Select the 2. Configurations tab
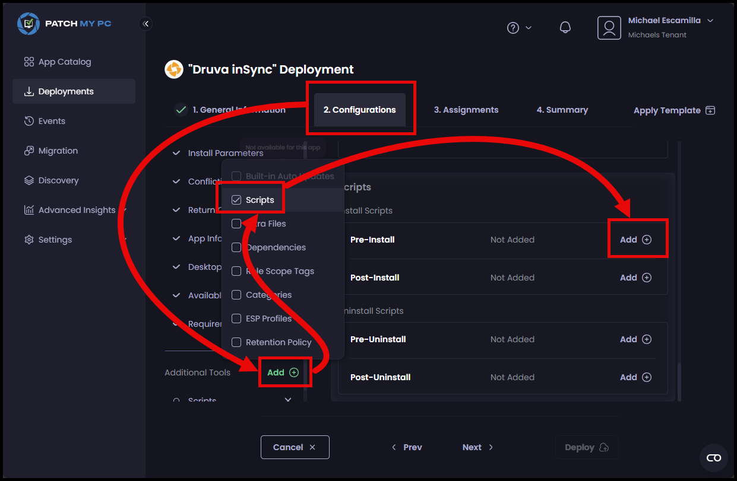Viewport: 737px width, 481px height. [x=360, y=110]
